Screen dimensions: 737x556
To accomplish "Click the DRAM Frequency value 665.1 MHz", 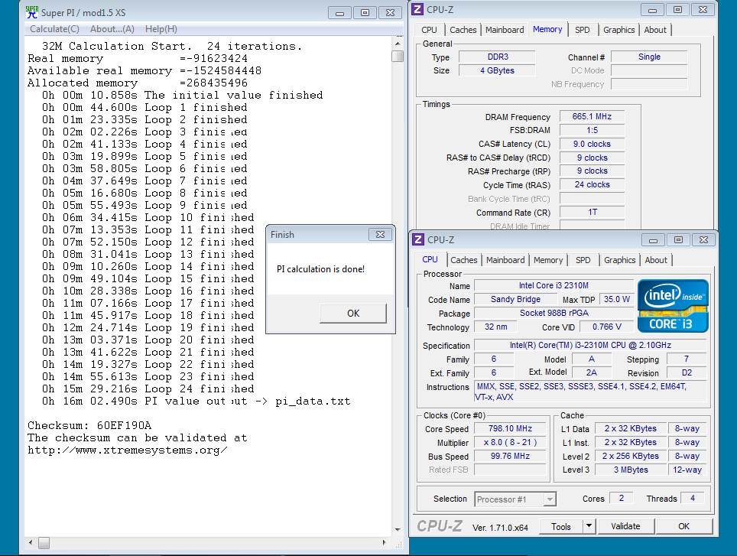I will [592, 116].
